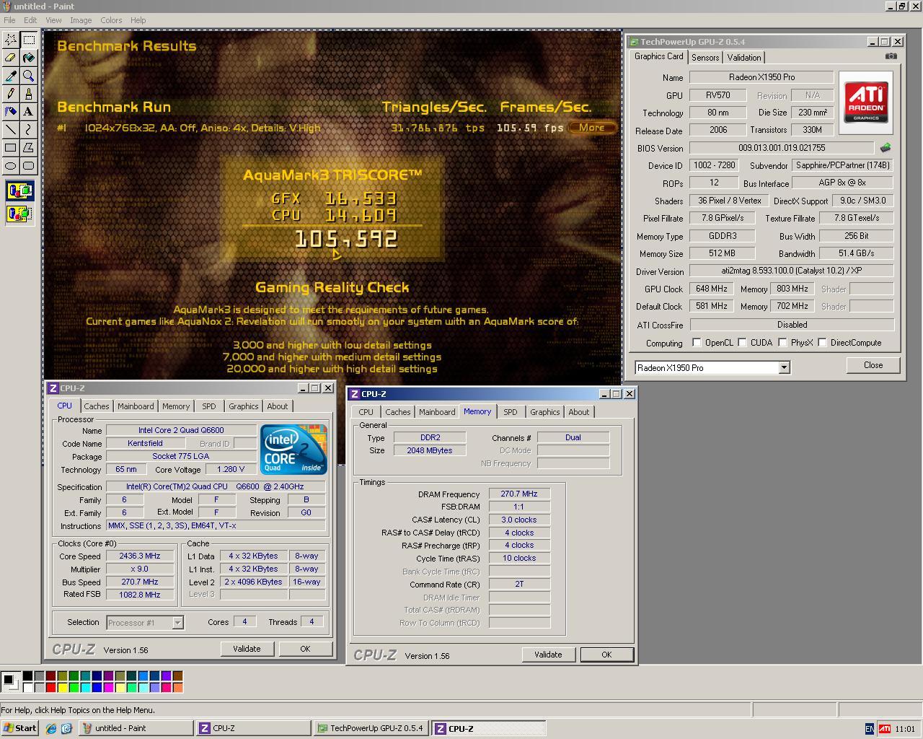923x739 pixels.
Task: Pick the bright blue color swatch
Action: coord(97,687)
